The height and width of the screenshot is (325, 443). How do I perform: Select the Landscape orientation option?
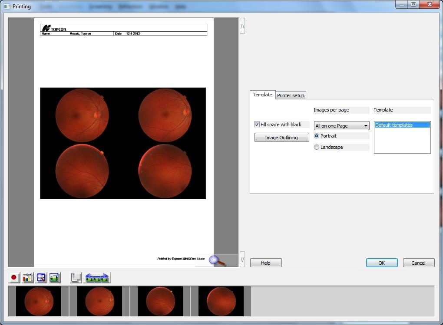click(317, 147)
